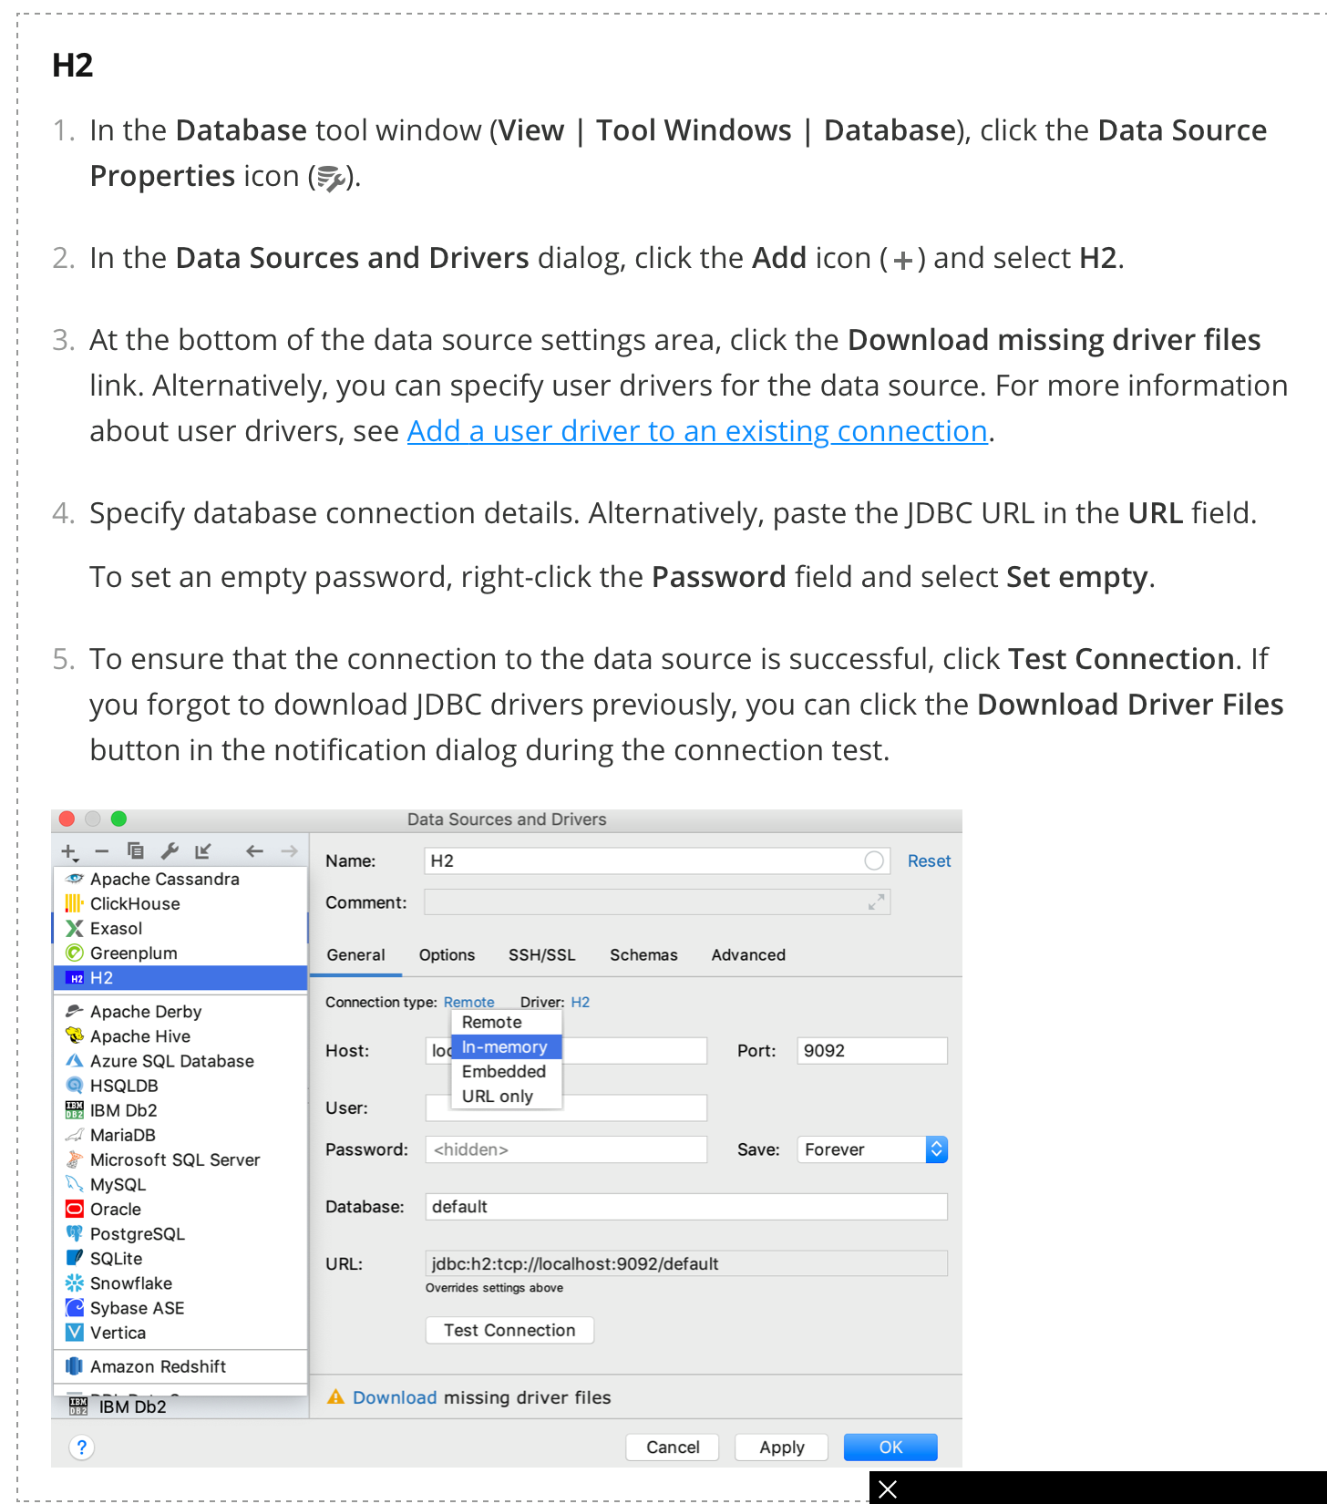Open the Save Forever dropdown

(x=872, y=1150)
